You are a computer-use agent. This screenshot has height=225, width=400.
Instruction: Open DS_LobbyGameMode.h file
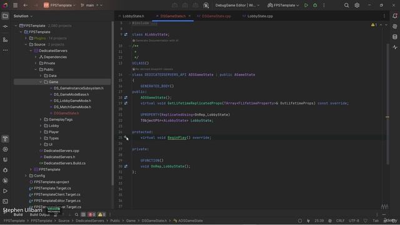coord(72,101)
